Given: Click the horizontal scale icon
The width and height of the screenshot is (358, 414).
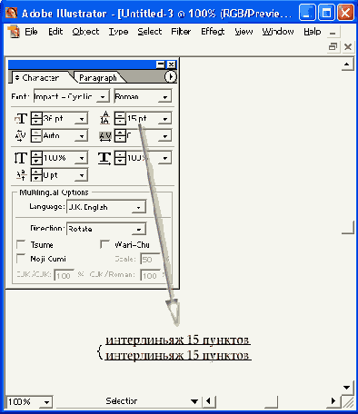Looking at the screenshot, I should [104, 158].
